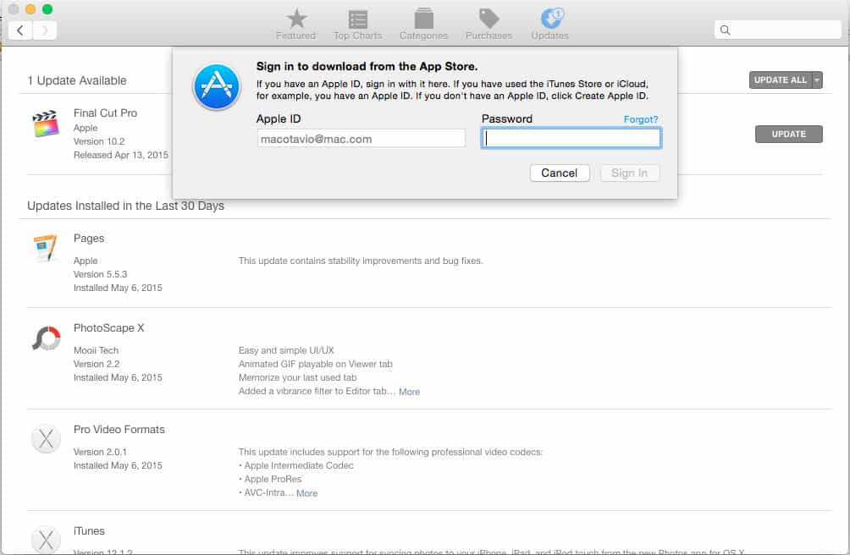This screenshot has height=555, width=850.
Task: Cancel the sign-in dialog
Action: point(560,173)
